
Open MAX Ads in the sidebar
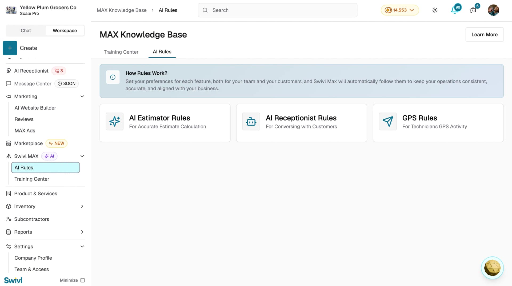click(x=25, y=131)
